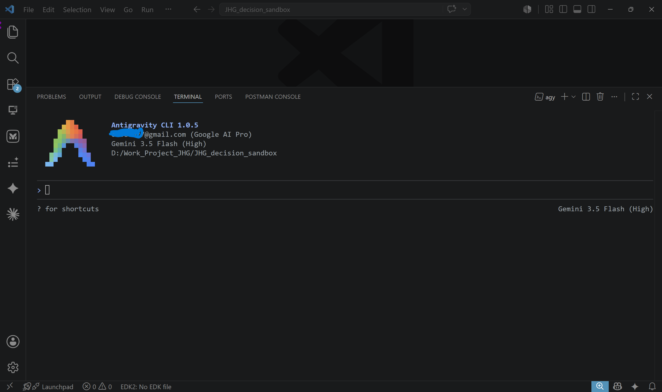Switch to the PORTS tab

pos(223,97)
